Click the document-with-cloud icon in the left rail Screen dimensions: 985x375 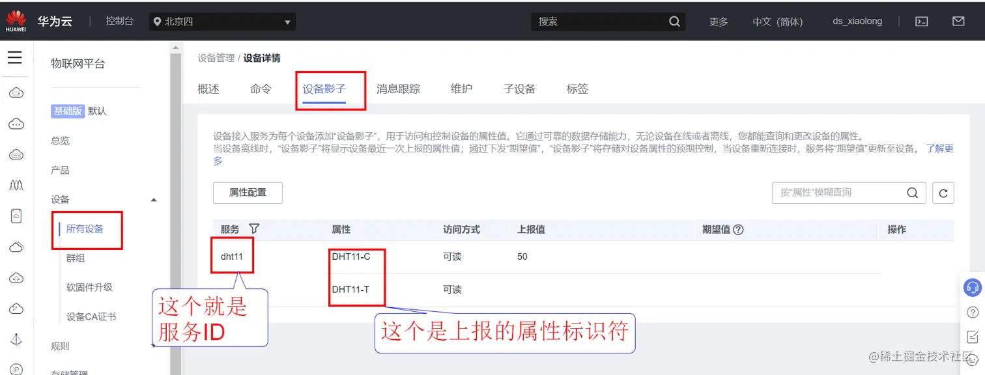[x=16, y=216]
